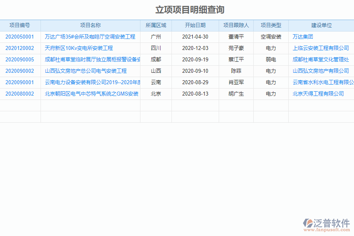The width and height of the screenshot is (354, 236).
Task: View 云南省水利水电工程有限公司 link
Action: 322,82
